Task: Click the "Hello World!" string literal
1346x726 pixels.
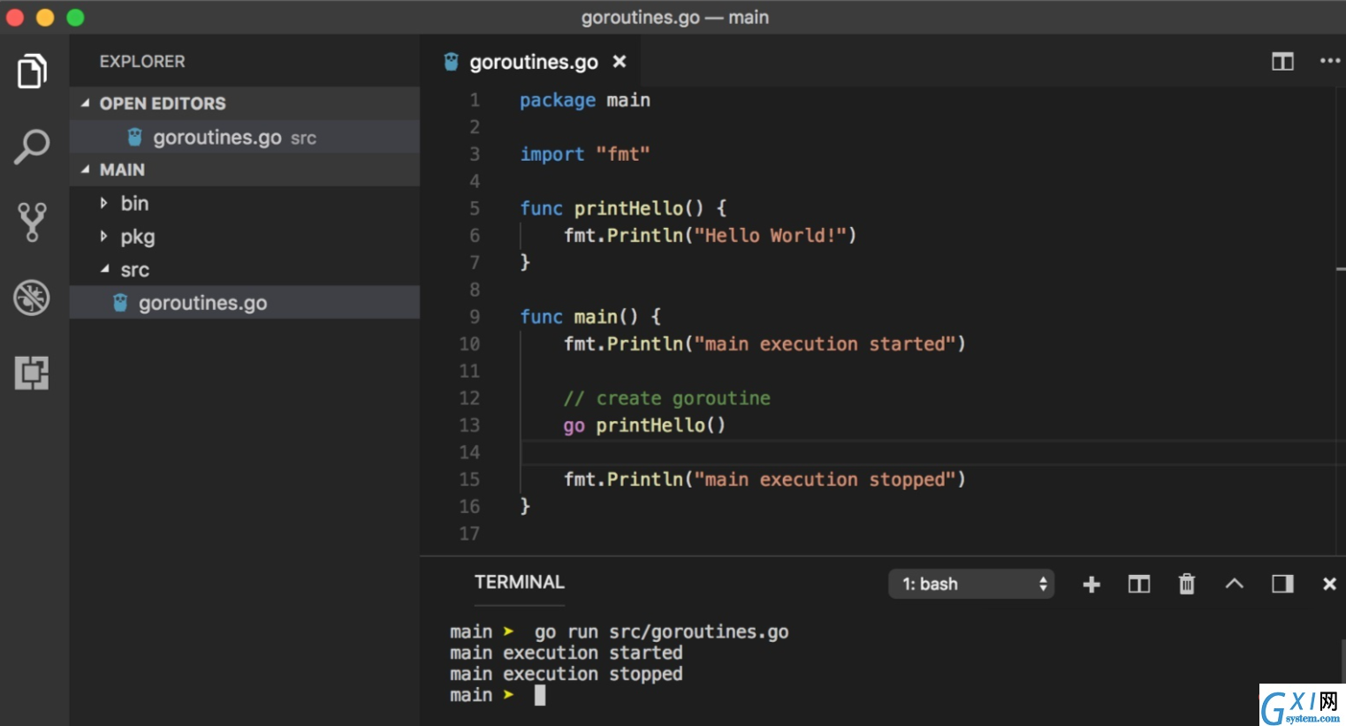Action: pyautogui.click(x=771, y=236)
